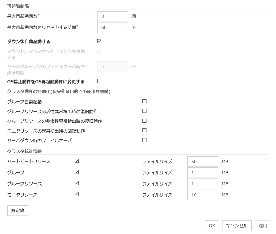
Task: Click the 最大再起動回数 input field
Action: 112,17
